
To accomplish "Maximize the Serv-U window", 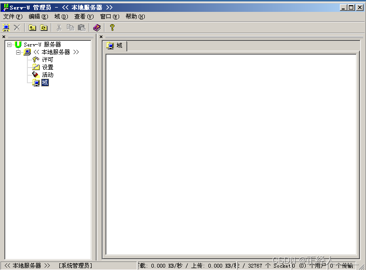I will click(x=351, y=8).
